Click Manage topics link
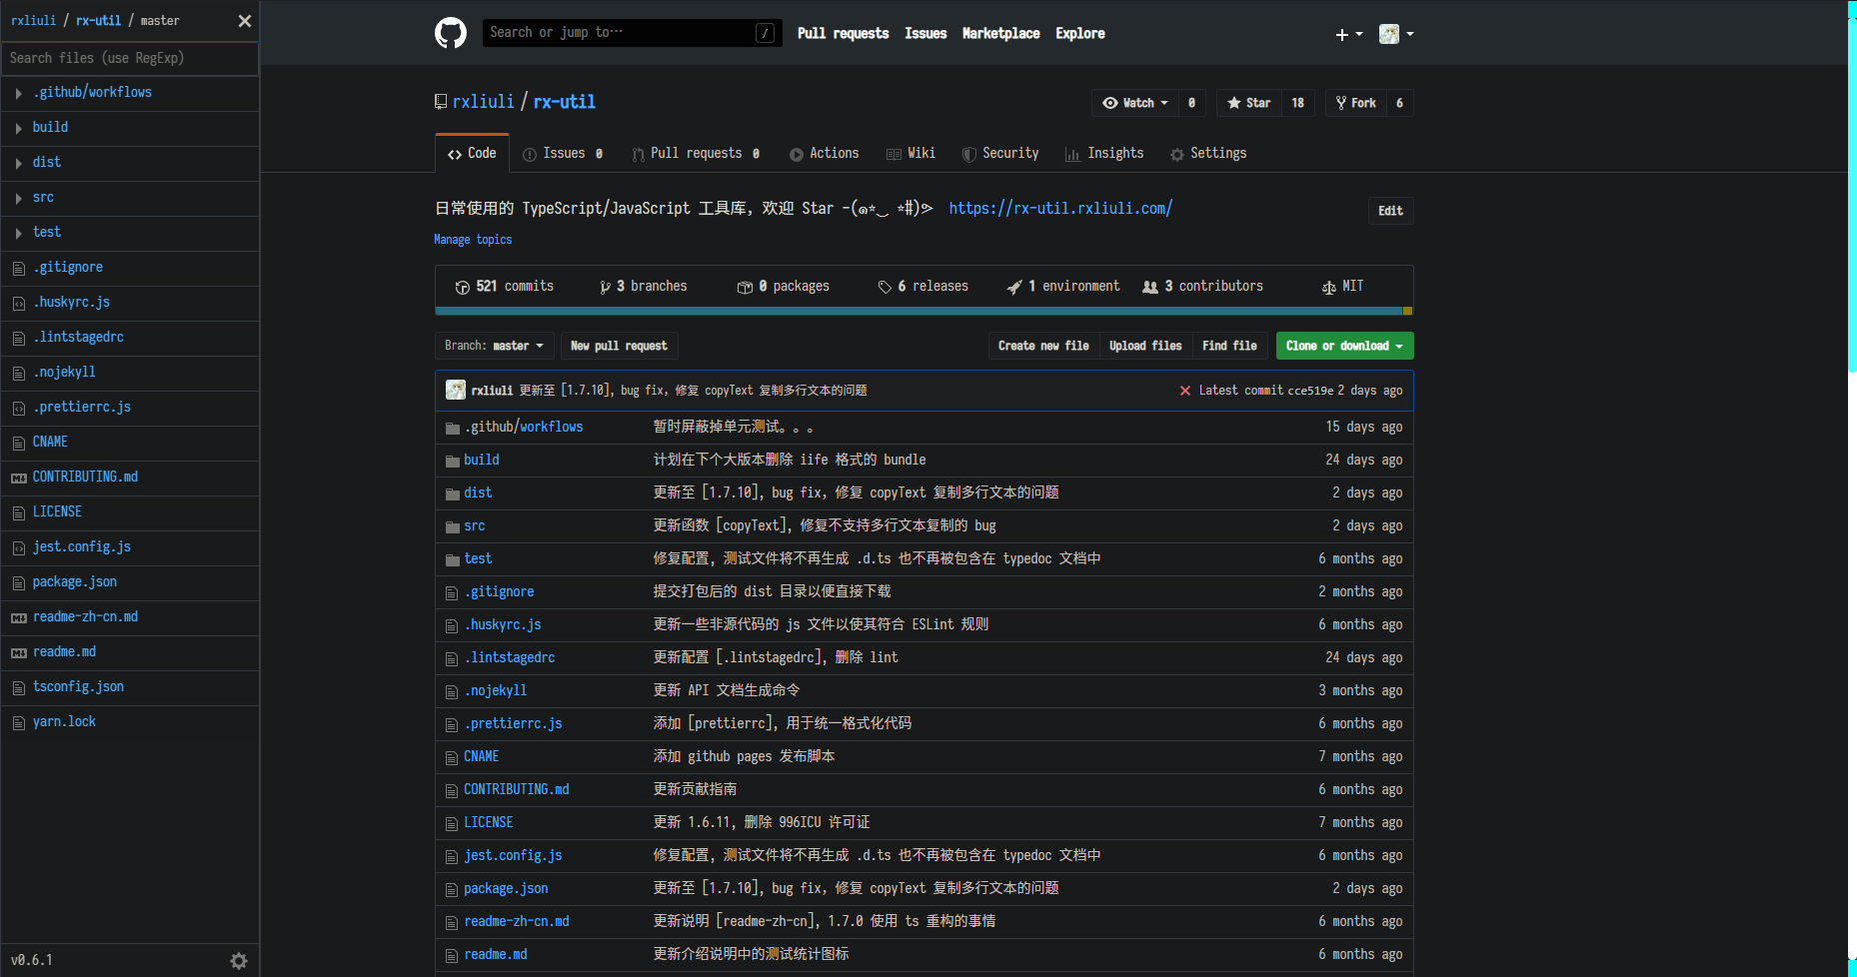 (473, 240)
